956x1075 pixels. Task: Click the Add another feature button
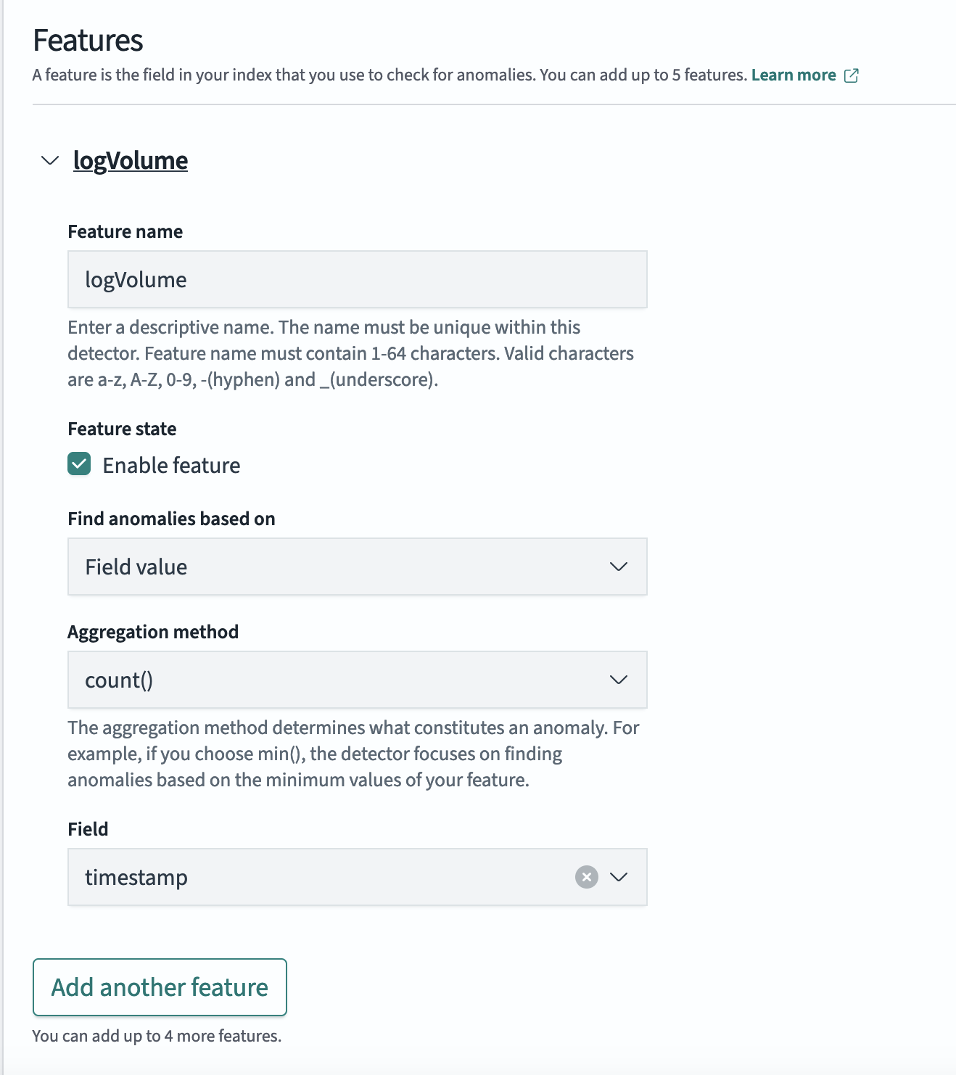point(160,987)
